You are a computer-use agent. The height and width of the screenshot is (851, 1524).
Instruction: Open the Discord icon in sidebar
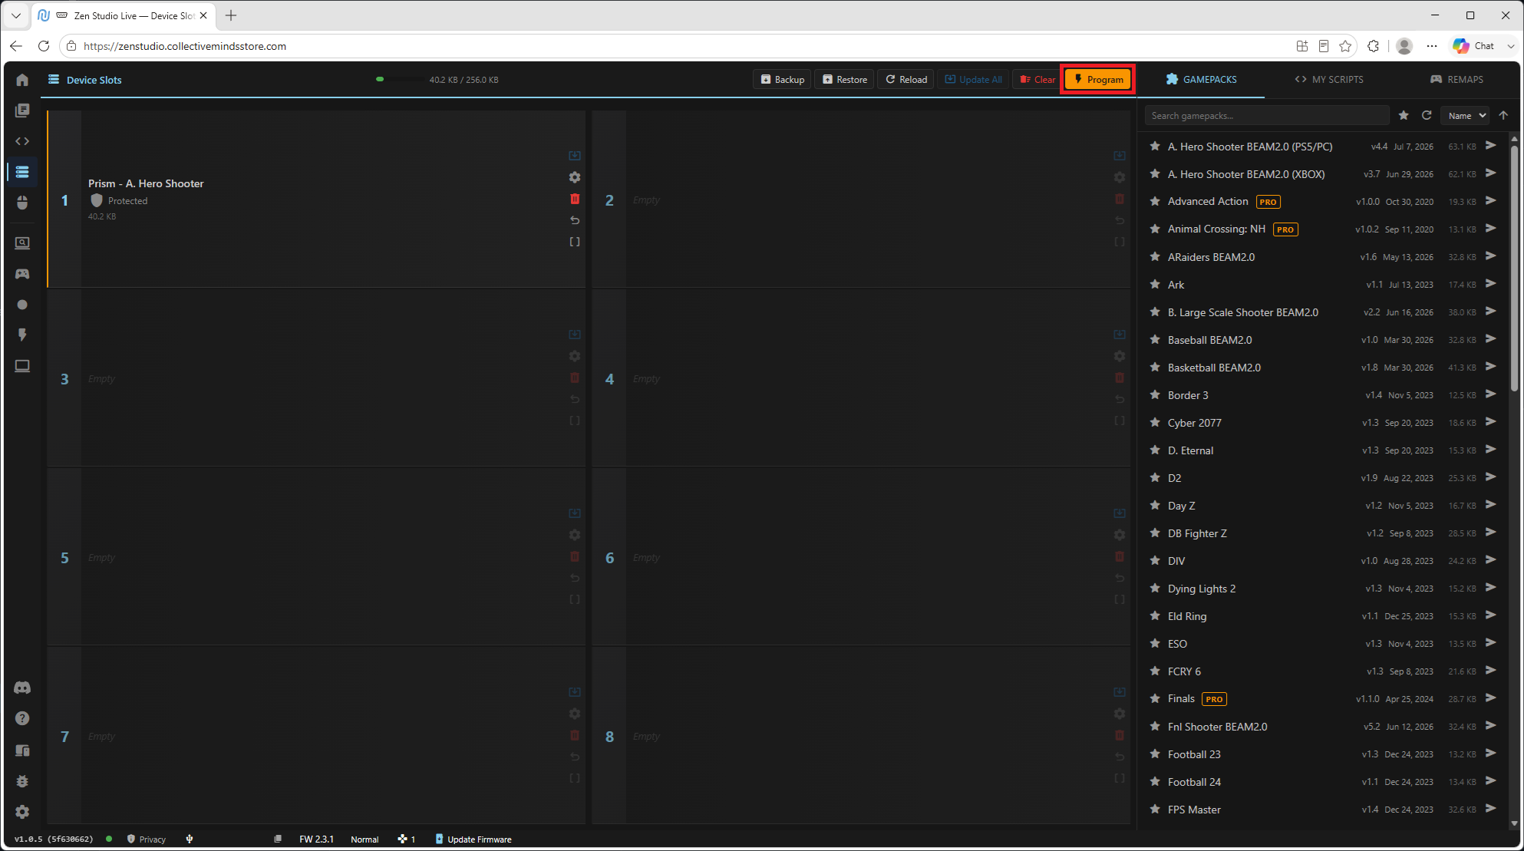(22, 688)
